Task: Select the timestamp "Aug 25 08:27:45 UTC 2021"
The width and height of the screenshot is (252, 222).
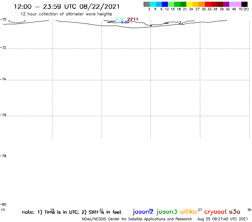Action: click(222, 219)
